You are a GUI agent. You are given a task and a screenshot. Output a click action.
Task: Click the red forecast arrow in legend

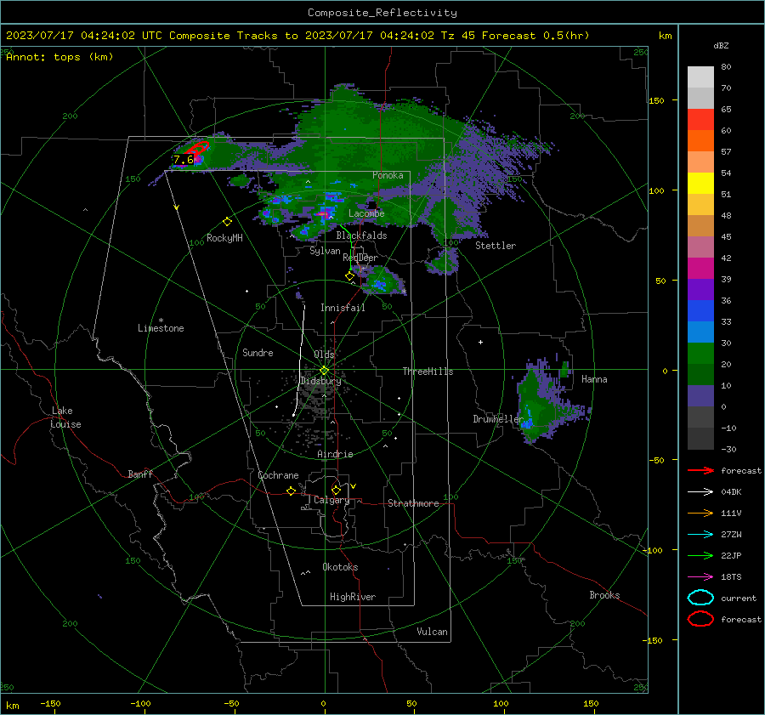pyautogui.click(x=700, y=470)
